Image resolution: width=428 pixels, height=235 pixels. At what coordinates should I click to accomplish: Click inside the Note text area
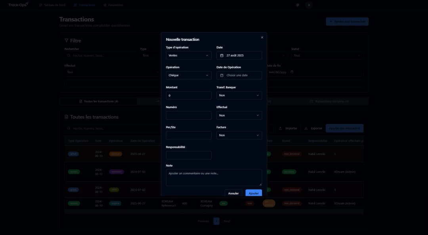click(214, 176)
